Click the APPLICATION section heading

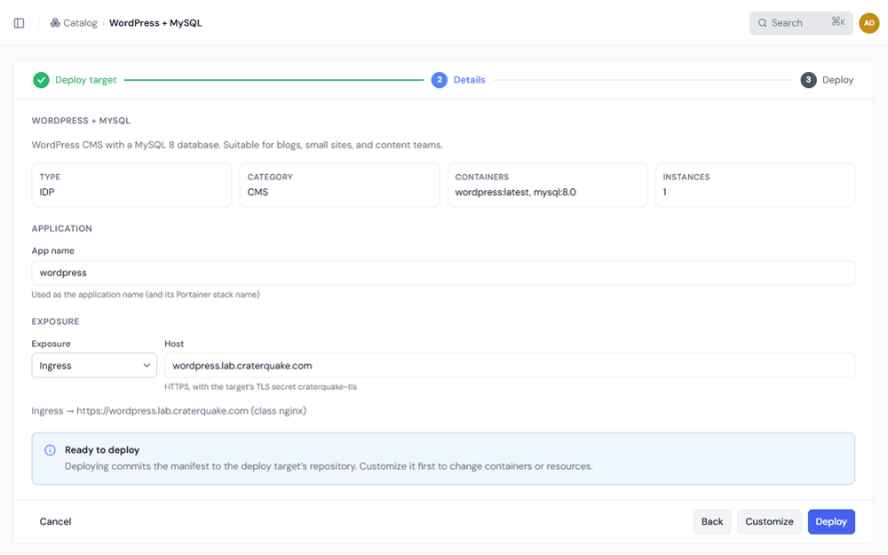62,229
